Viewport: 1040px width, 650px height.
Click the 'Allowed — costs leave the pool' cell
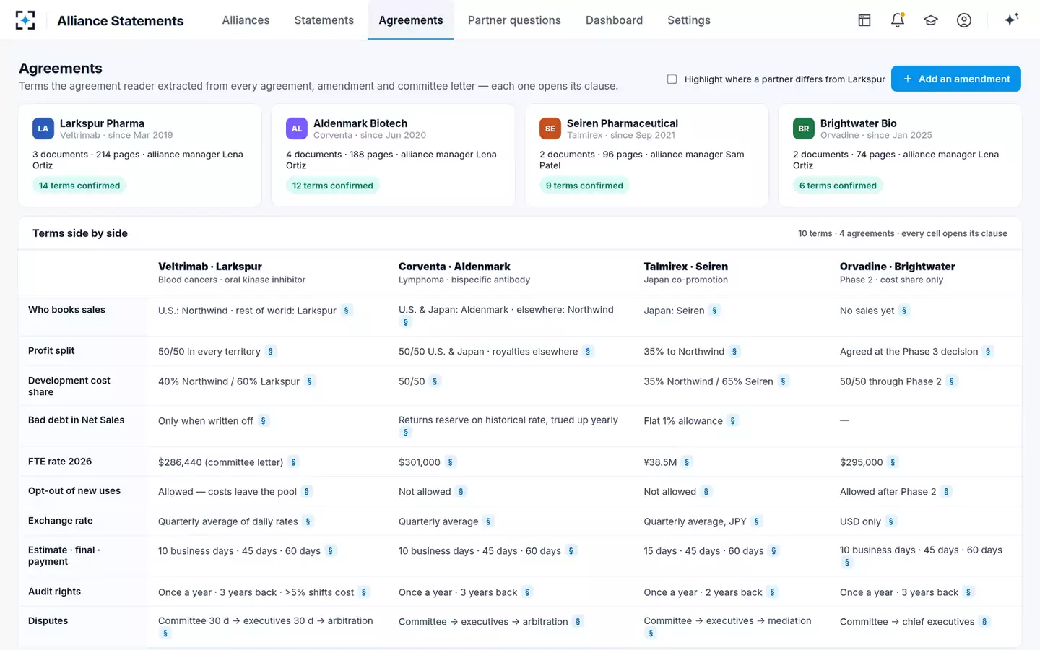227,492
